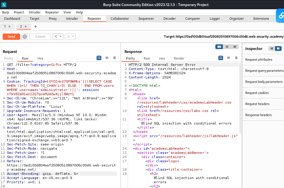Viewport: 284px width, 188px height.
Task: Open Repeater settings gear icon
Action: [x=25, y=37]
